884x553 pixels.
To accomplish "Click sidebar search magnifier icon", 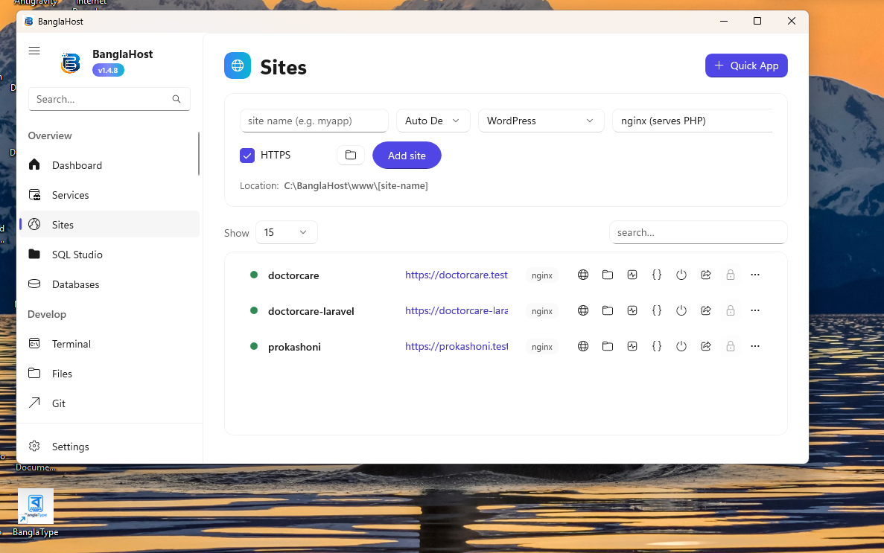I will tap(177, 99).
